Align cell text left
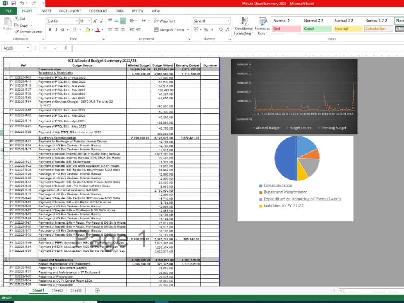The height and width of the screenshot is (303, 404). coord(110,30)
